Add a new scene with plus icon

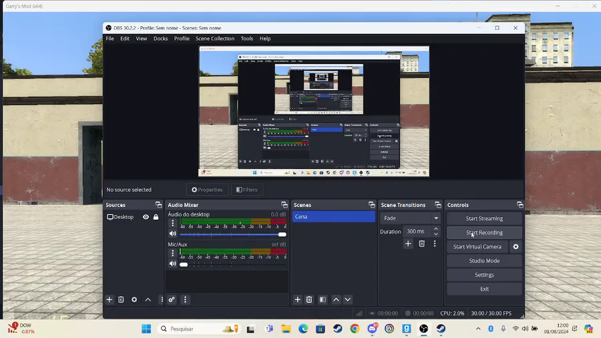coord(297,300)
